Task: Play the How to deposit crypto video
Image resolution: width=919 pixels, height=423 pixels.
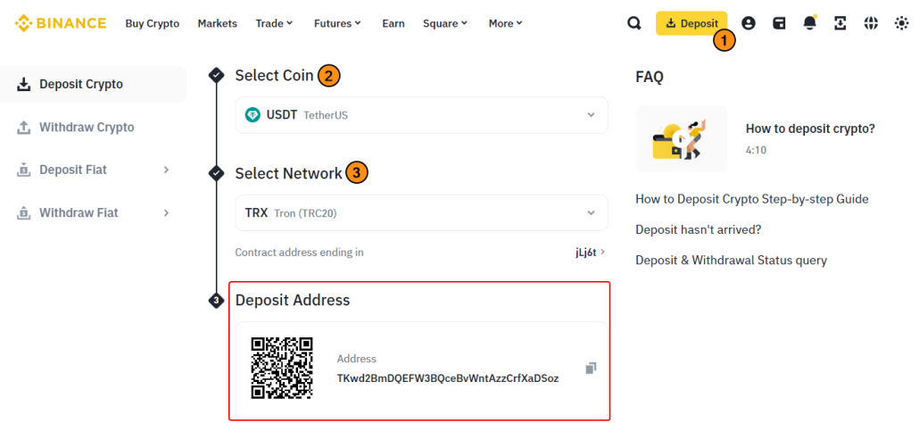Action: (x=681, y=138)
